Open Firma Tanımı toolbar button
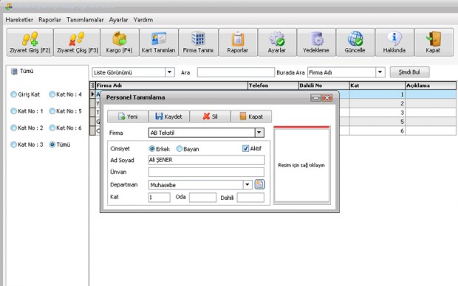Image resolution: width=458 pixels, height=286 pixels. [x=198, y=42]
